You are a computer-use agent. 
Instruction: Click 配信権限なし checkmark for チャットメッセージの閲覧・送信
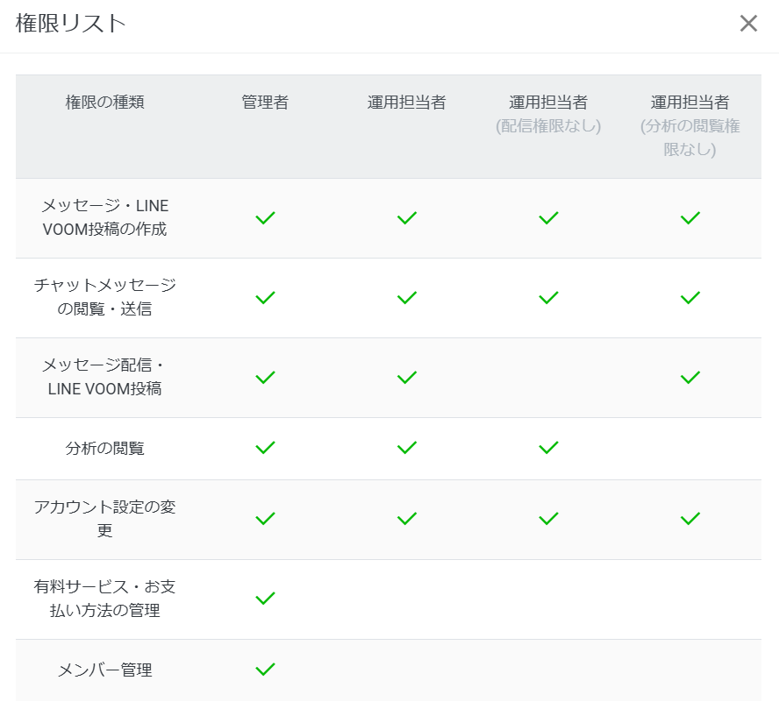(548, 298)
